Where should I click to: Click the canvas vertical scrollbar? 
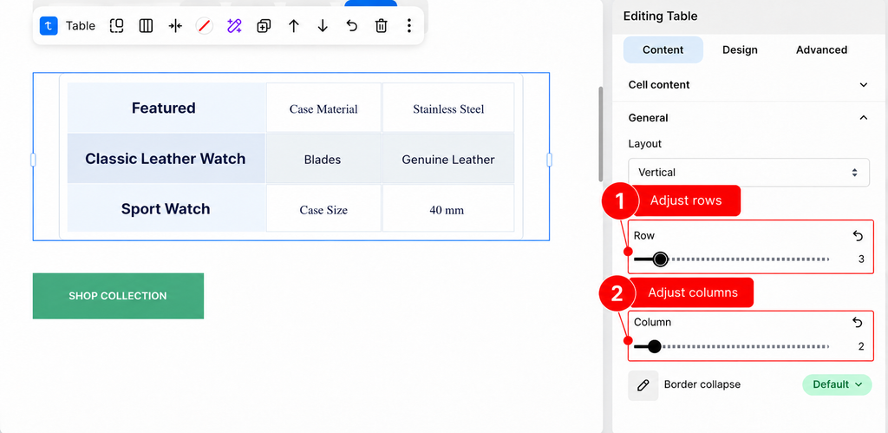(601, 134)
